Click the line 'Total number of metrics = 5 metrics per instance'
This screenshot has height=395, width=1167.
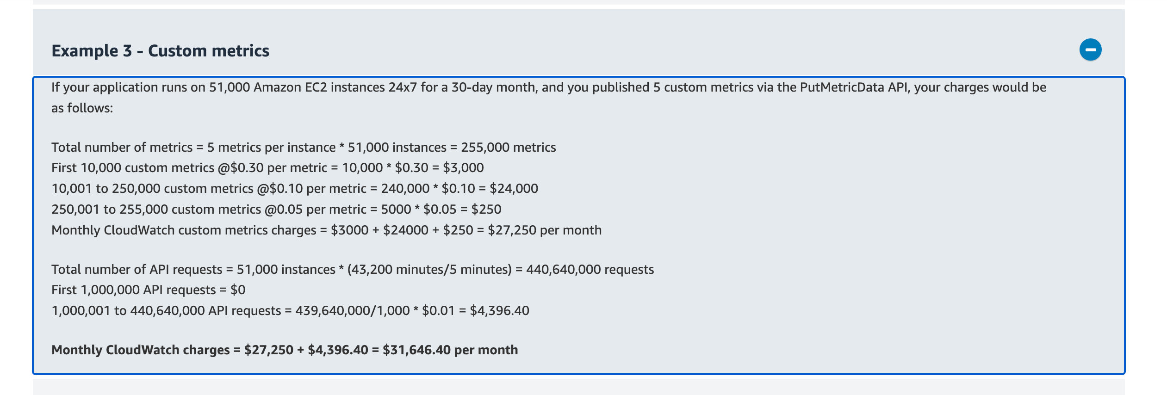click(304, 147)
